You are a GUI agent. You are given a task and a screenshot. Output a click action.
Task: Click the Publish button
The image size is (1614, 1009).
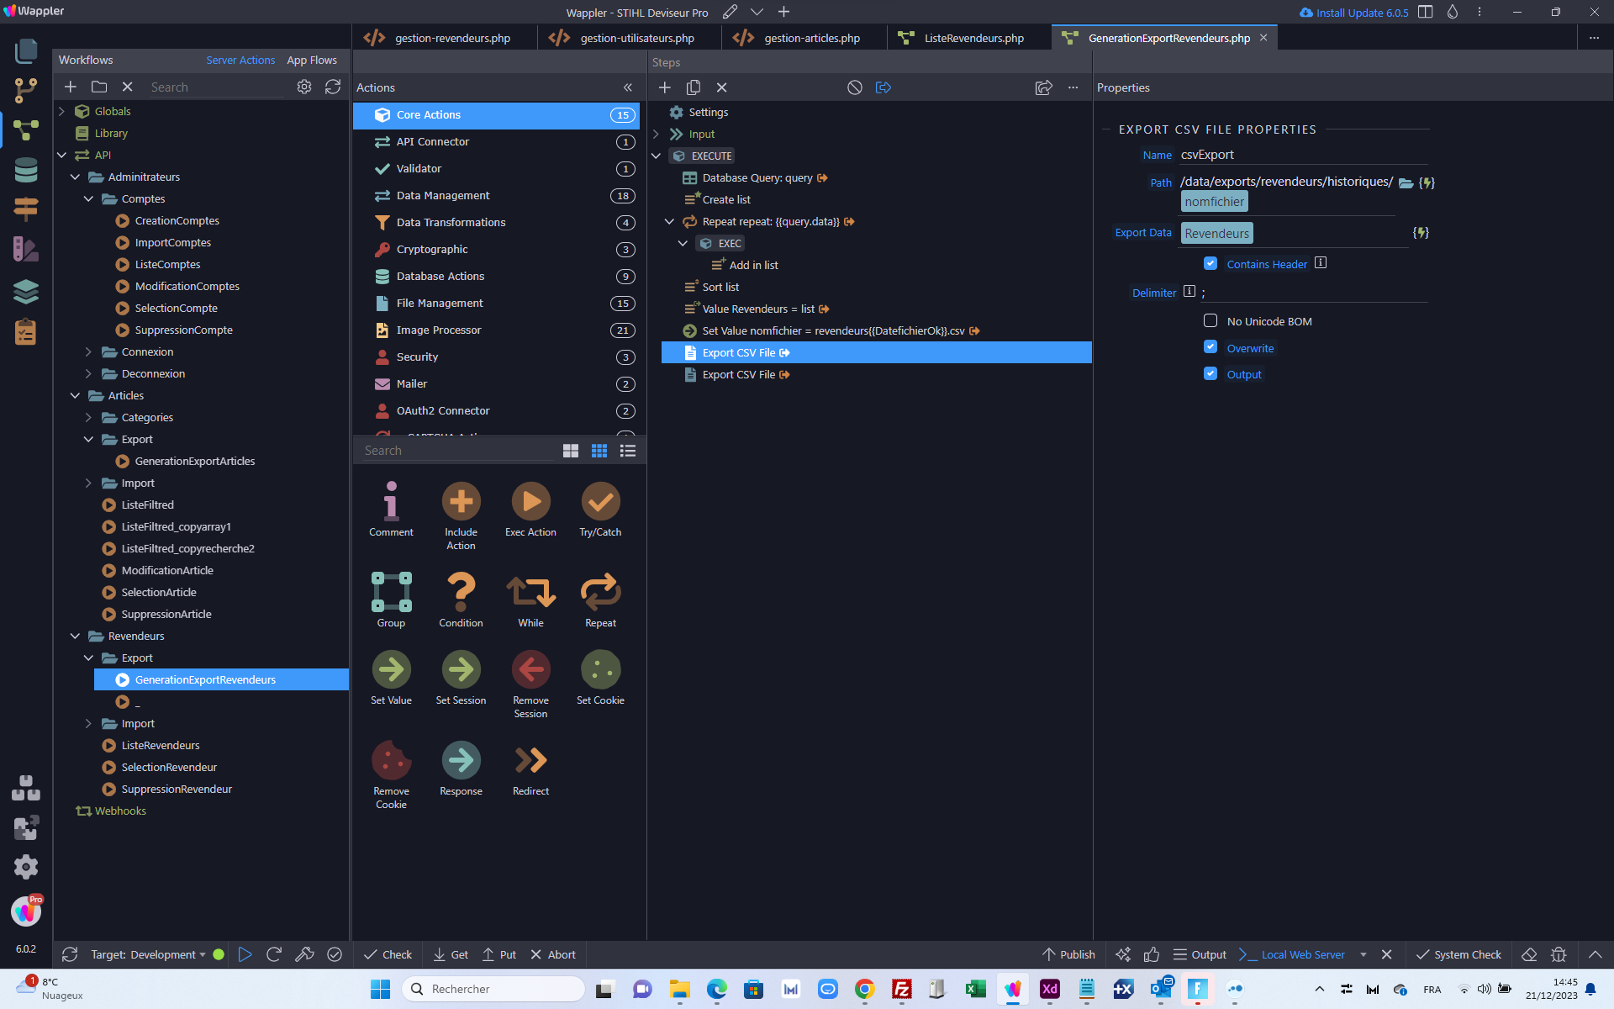pos(1068,954)
